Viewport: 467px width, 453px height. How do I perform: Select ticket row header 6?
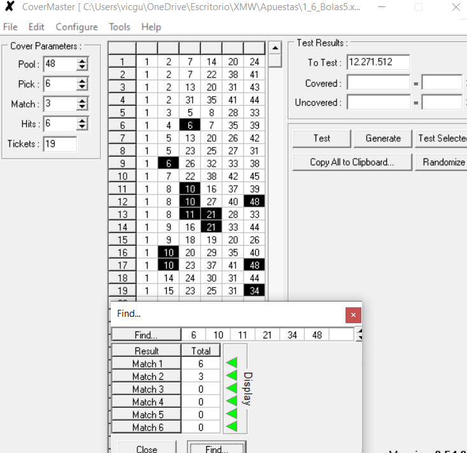pyautogui.click(x=122, y=125)
